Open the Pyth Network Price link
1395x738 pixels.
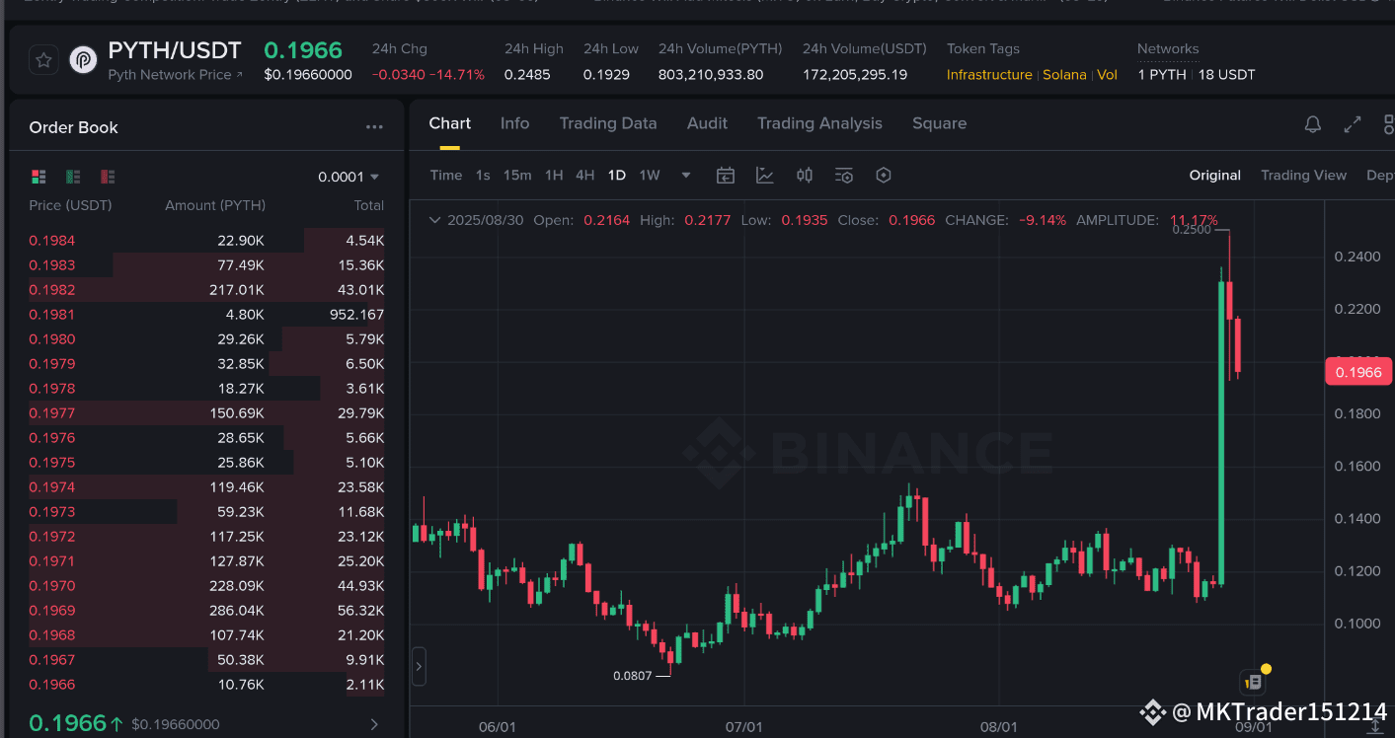[175, 75]
